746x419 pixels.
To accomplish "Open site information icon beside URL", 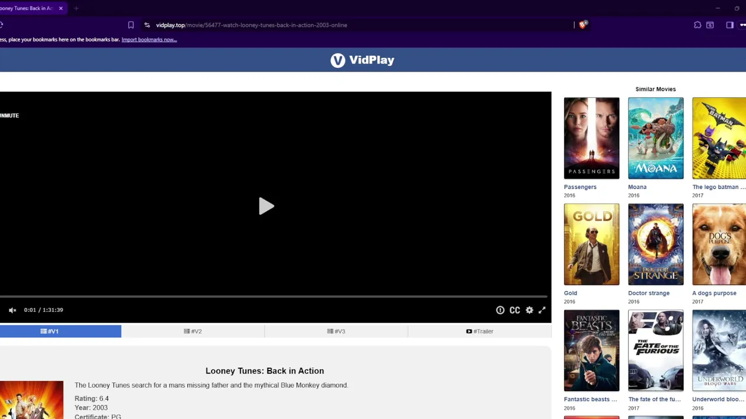I will point(147,25).
